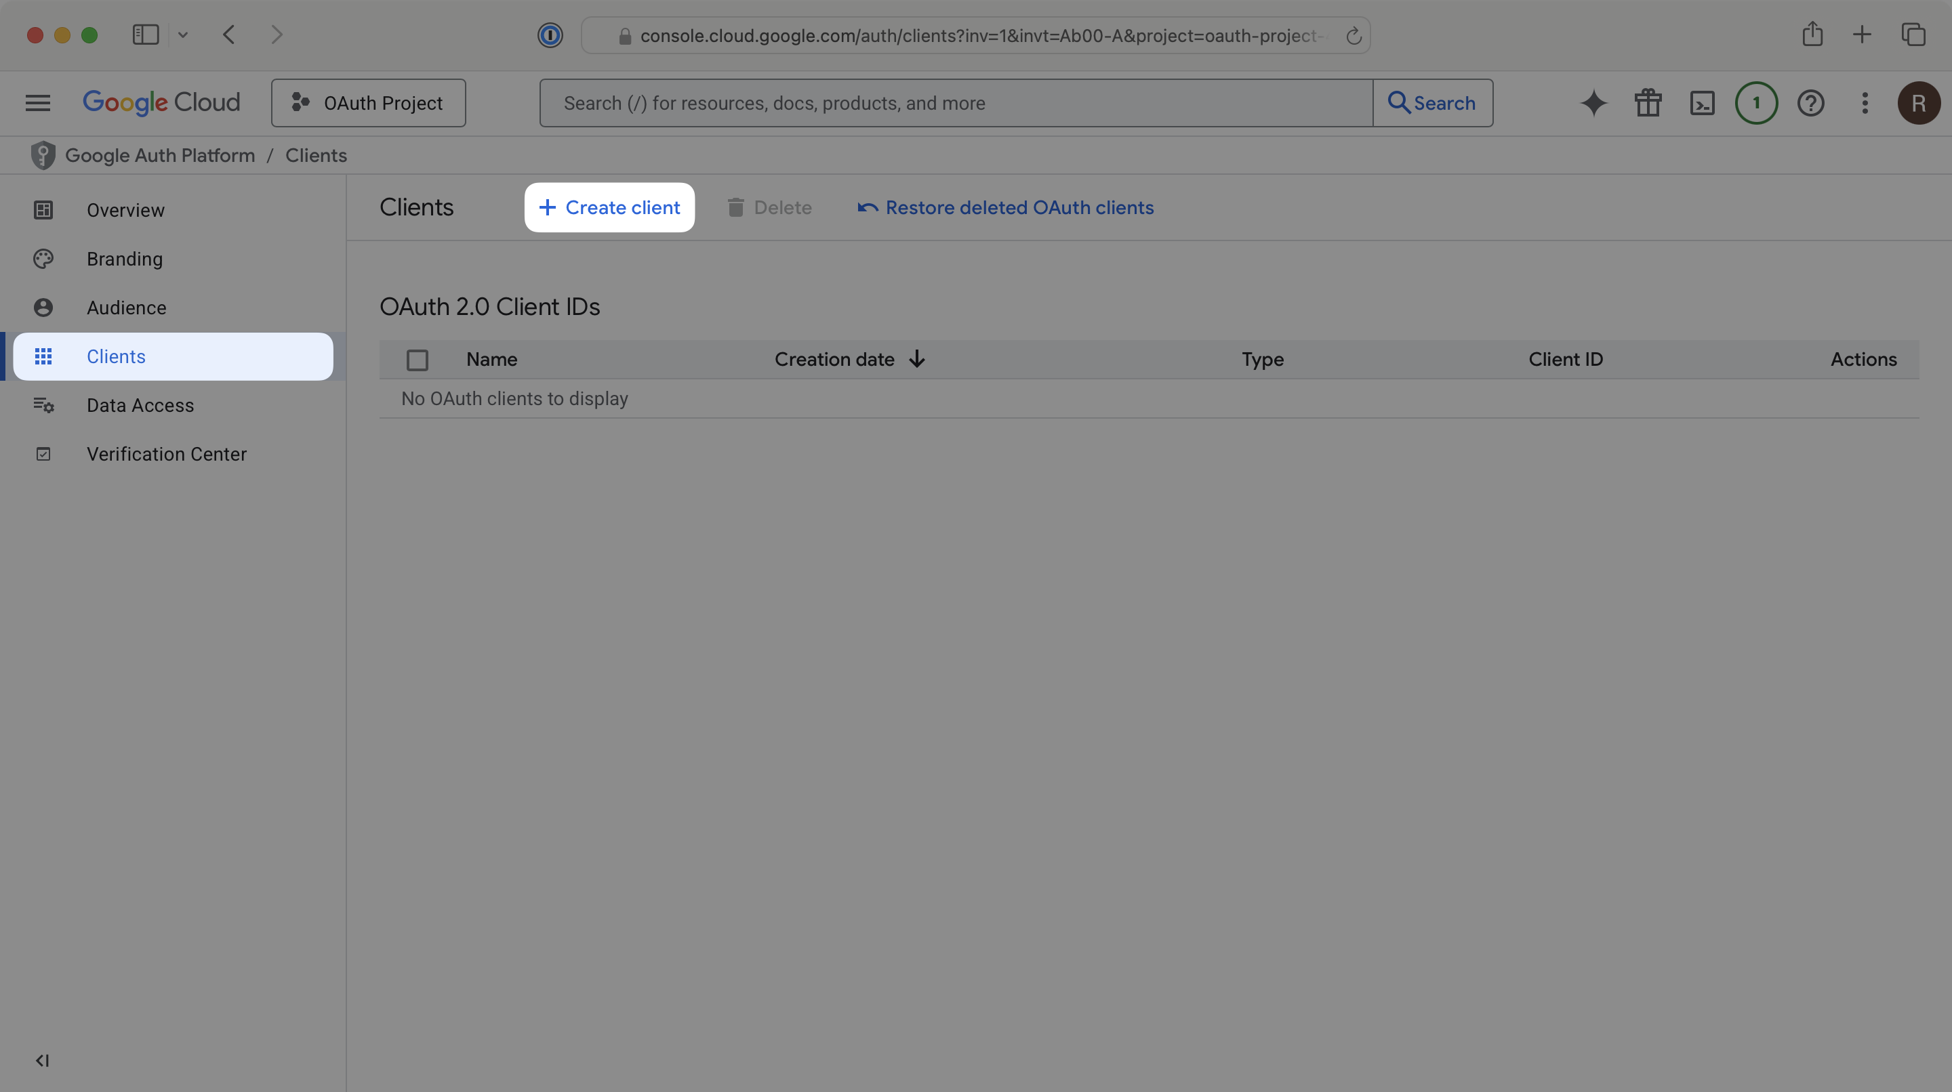Screen dimensions: 1952x1092
Task: Open the Verification Center page
Action: 166,454
